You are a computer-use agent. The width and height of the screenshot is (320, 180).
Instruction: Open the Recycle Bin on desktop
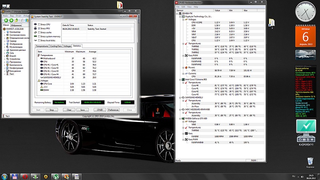tap(310, 160)
